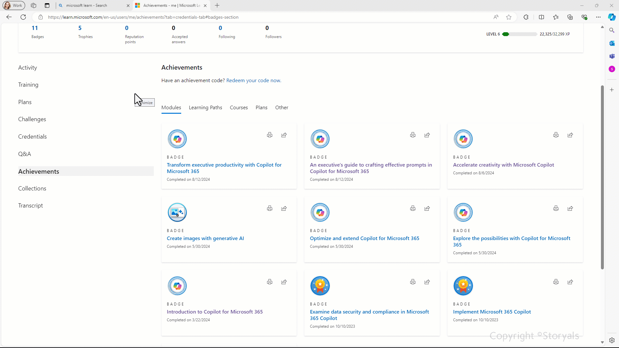Open Settings gear at the bottom right sidebar

click(x=612, y=340)
